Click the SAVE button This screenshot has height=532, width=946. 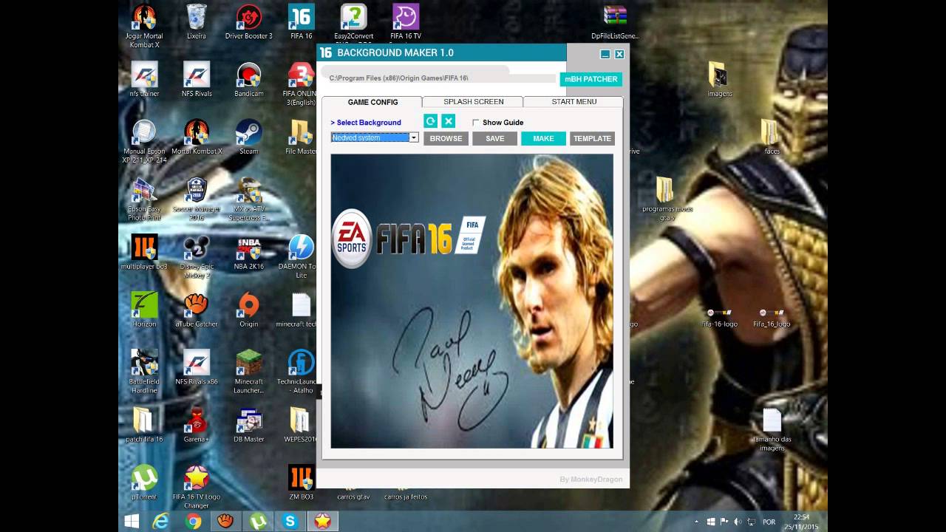[494, 138]
